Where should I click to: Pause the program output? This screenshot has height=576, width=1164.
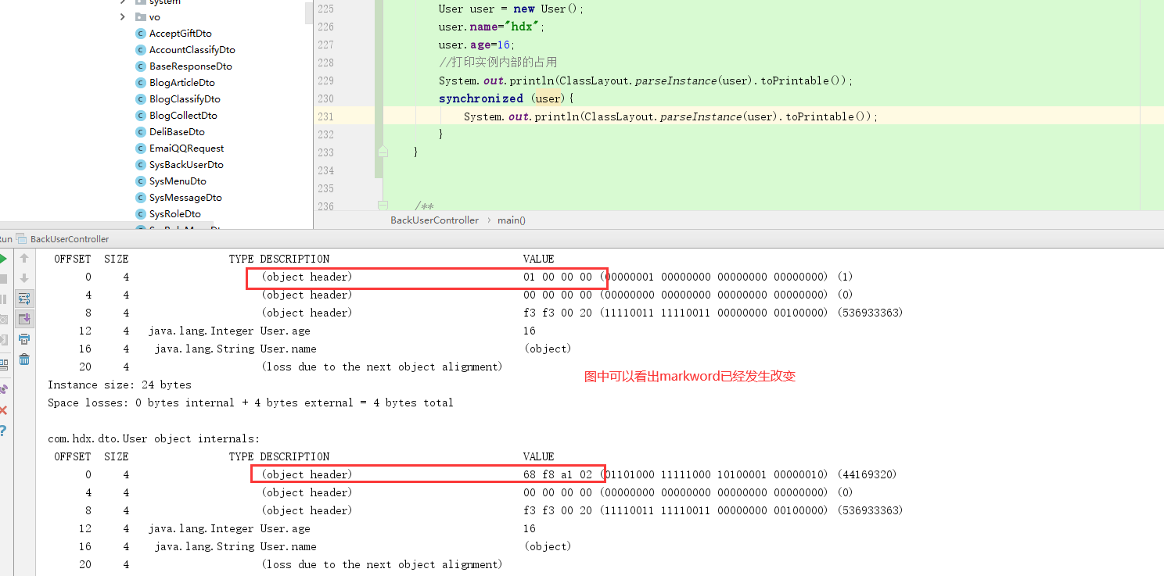pyautogui.click(x=3, y=298)
